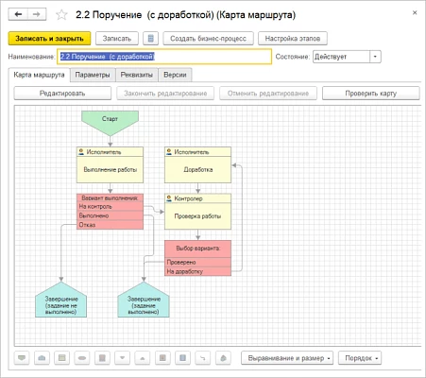This screenshot has width=426, height=378.
Task: Insert the brown nested process element
Action: [x=162, y=358]
